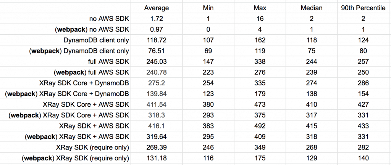The height and width of the screenshot is (165, 391).
Task: Click the average value 245.03
Action: point(157,61)
